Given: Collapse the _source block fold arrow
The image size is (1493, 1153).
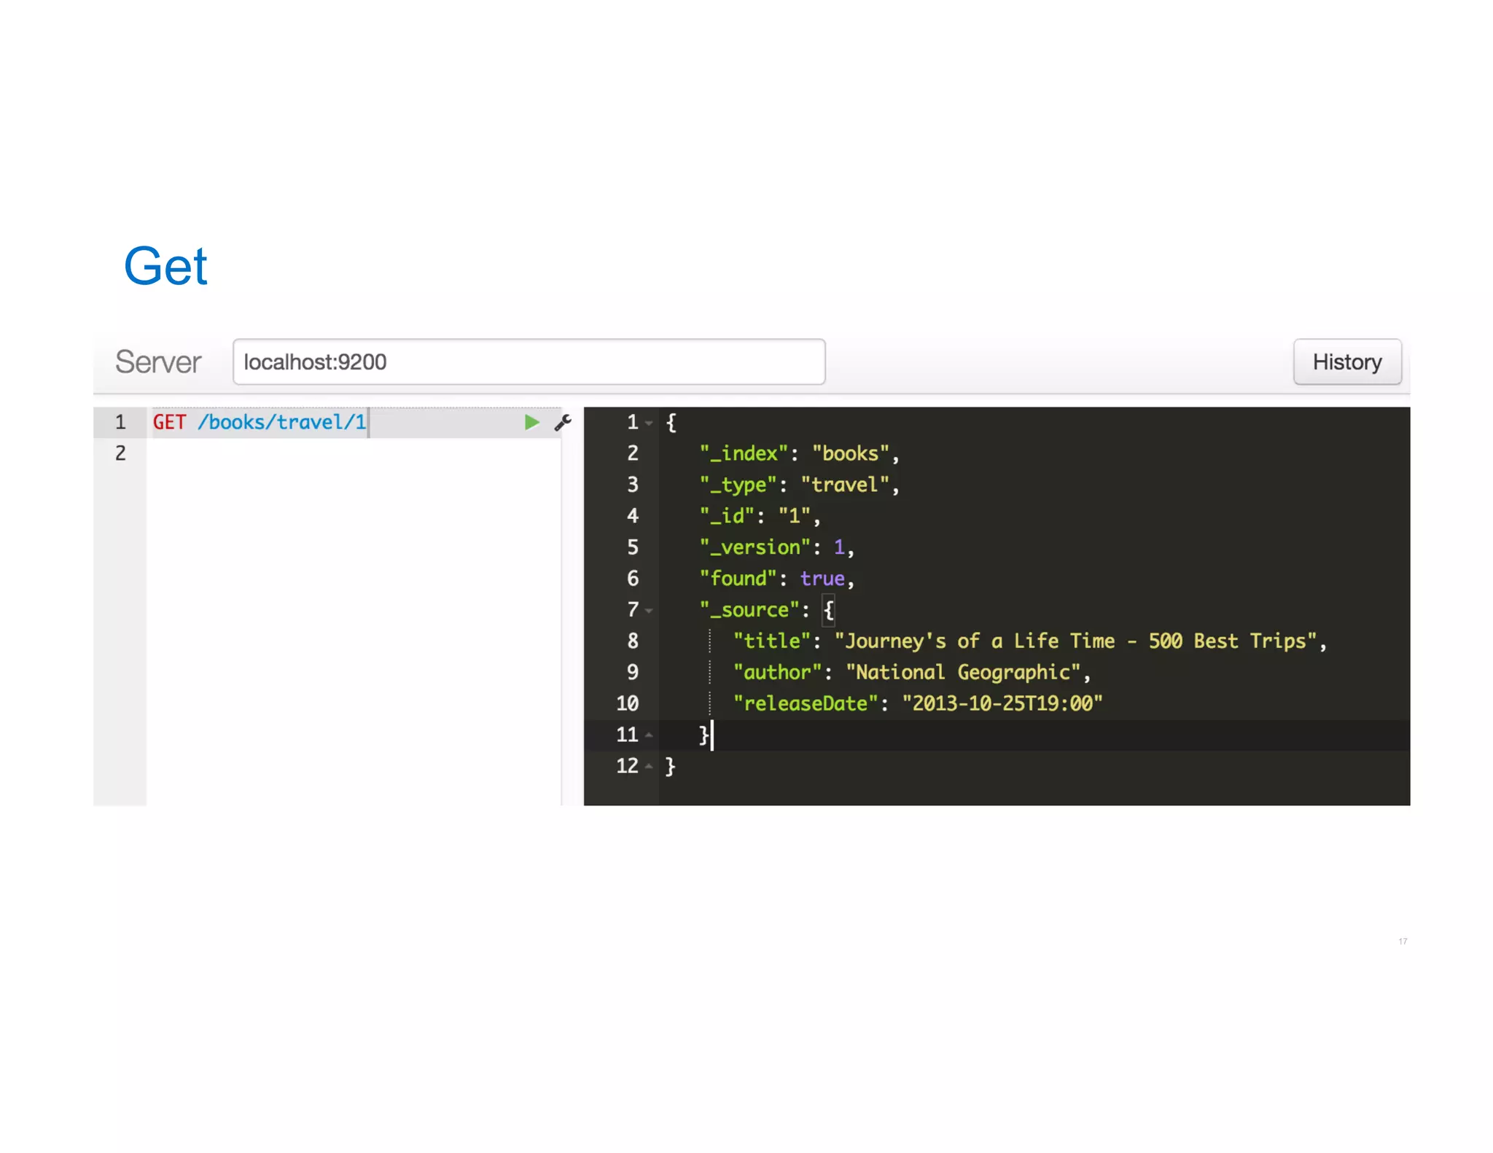Looking at the screenshot, I should pos(649,610).
